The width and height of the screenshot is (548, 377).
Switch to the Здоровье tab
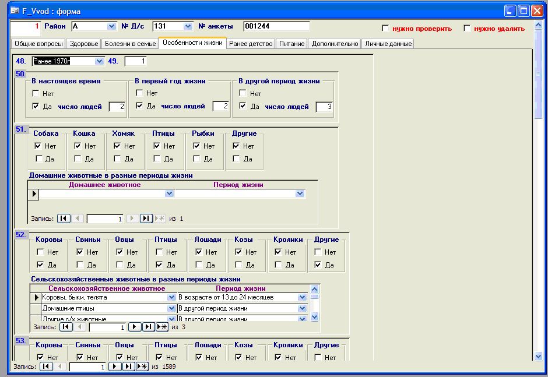(x=83, y=44)
